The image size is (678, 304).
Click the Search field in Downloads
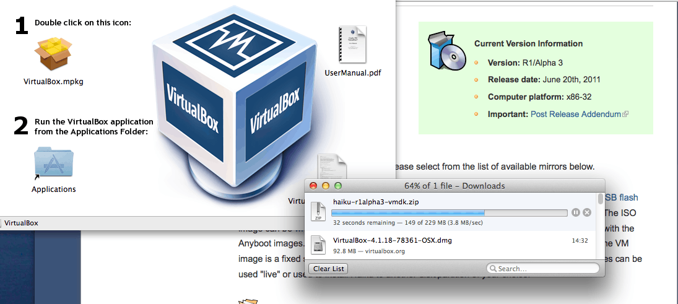545,269
